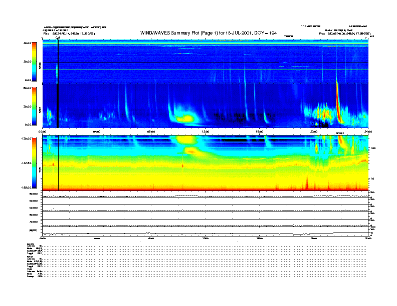This screenshot has width=397, height=306.
Task: Click the 20.00 label on RAD2 scale
Action: pos(28,61)
